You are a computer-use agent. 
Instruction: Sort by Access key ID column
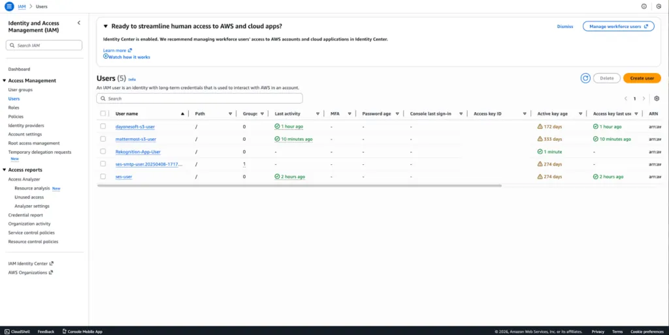(525, 113)
